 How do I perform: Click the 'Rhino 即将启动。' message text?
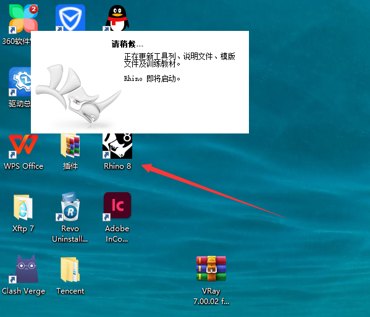152,78
